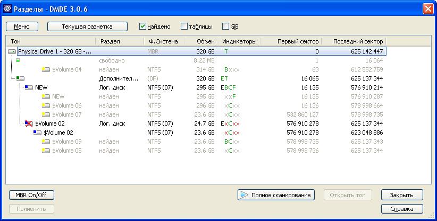Click the NEW logical disk icon
The height and width of the screenshot is (221, 437).
[29, 87]
